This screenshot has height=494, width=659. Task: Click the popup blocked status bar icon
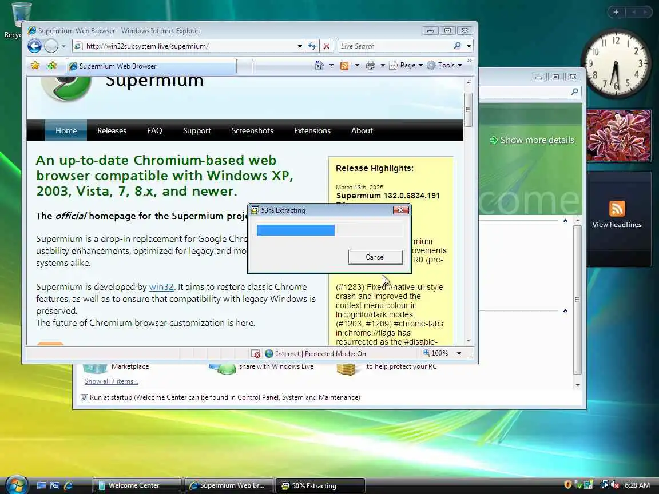click(255, 354)
